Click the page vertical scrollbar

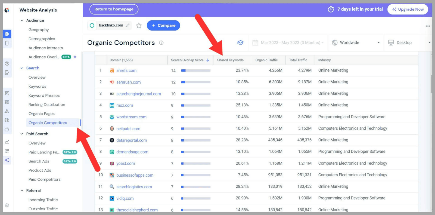tap(431, 84)
